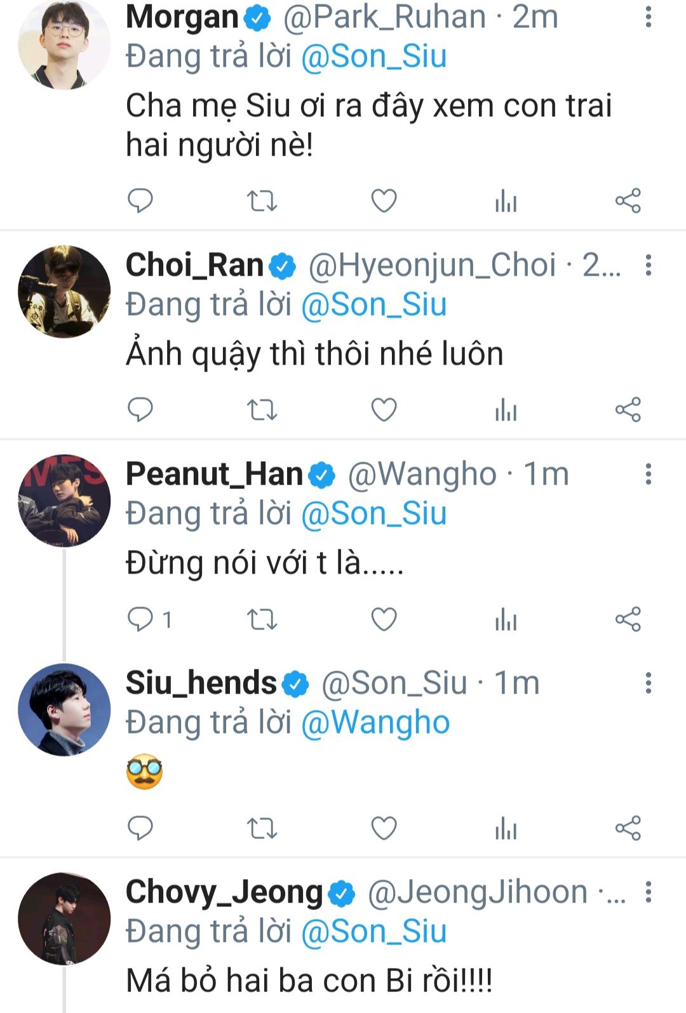Like Choi_Ran's tweet
Viewport: 686px width, 1013px height.
(x=384, y=410)
